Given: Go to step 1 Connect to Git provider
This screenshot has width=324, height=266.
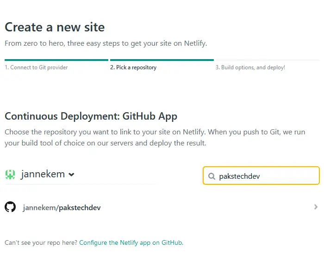Looking at the screenshot, I should coord(36,67).
